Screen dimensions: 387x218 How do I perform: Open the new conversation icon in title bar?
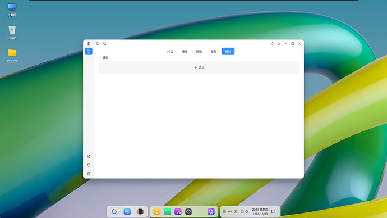point(98,43)
